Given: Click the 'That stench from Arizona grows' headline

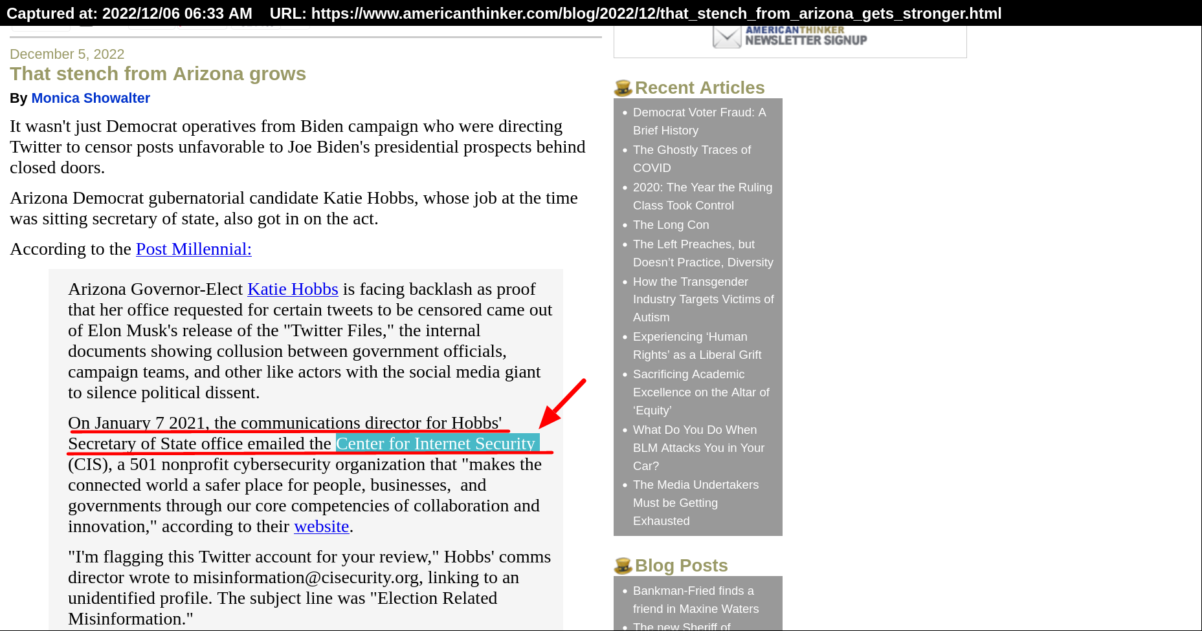Looking at the screenshot, I should tap(158, 74).
